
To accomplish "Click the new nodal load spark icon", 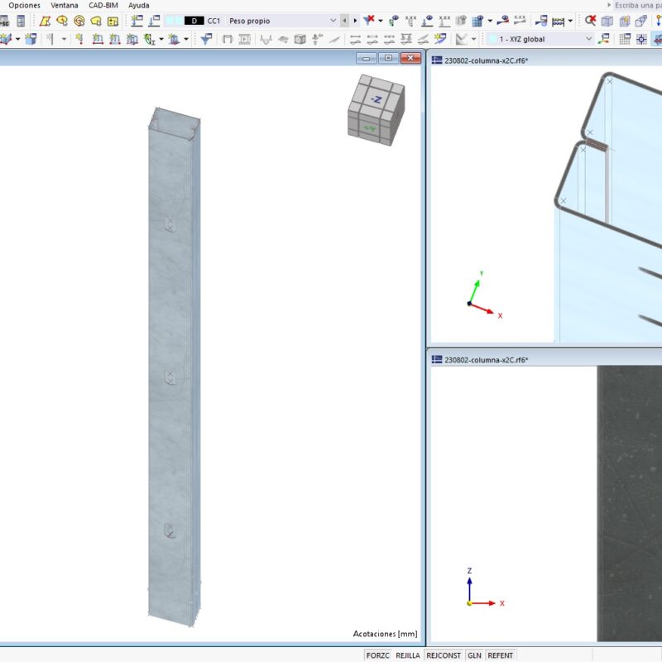I will click(x=79, y=39).
